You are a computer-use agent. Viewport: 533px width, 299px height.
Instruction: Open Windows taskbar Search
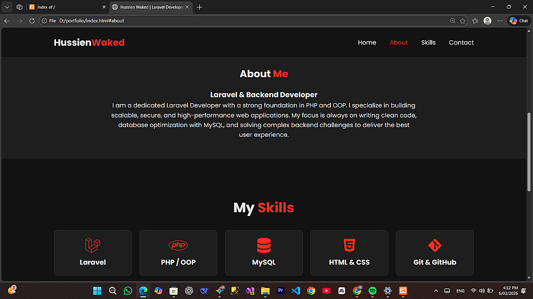(112, 290)
